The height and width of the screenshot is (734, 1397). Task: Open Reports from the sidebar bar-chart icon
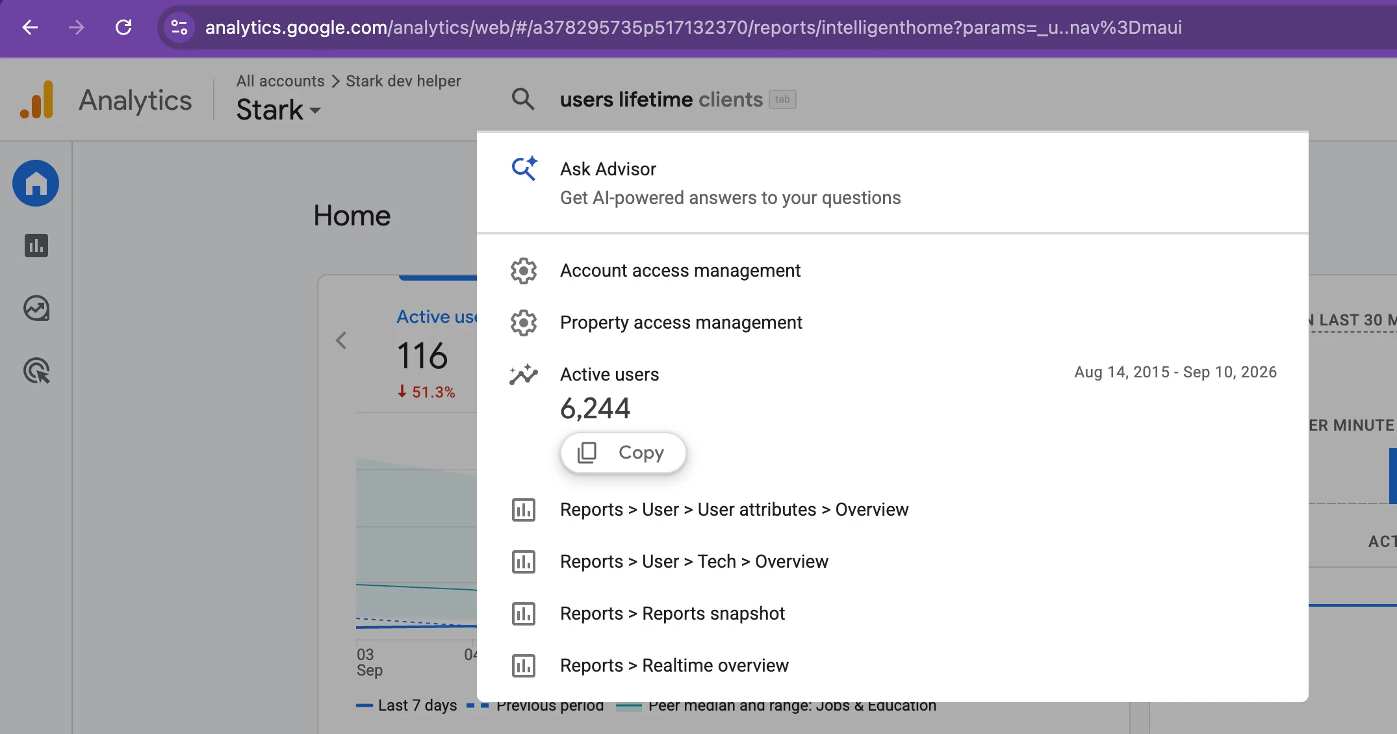tap(36, 246)
